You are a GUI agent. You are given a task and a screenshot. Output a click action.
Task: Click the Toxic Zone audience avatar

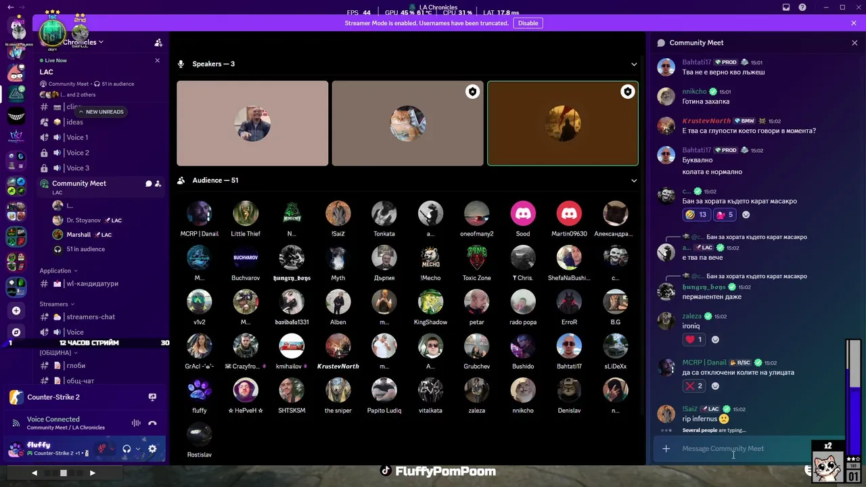[x=477, y=258]
